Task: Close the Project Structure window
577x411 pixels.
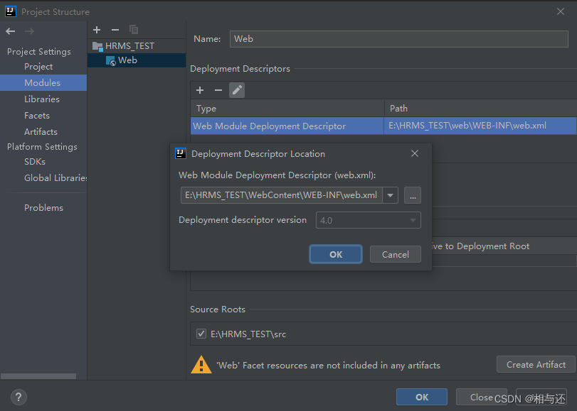Action: point(561,12)
